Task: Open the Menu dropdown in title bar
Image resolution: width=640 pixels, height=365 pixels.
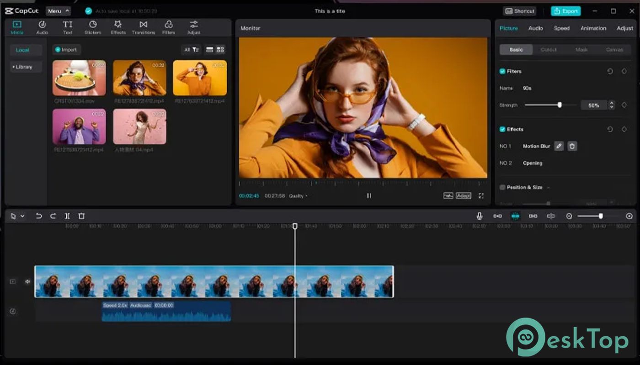Action: pos(58,11)
